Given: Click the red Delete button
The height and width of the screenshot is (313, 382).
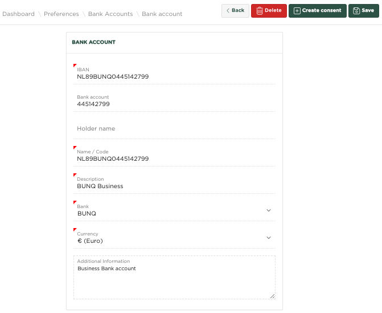Looking at the screenshot, I should (x=269, y=11).
